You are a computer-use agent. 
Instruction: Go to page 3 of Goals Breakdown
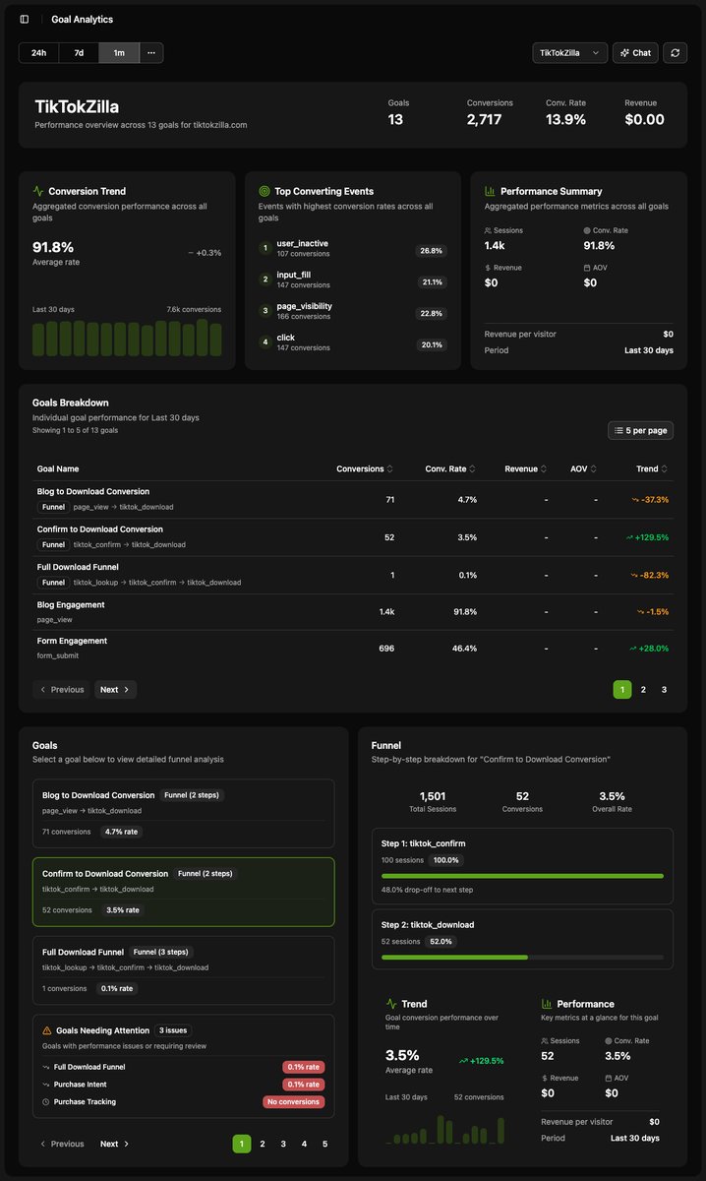664,690
